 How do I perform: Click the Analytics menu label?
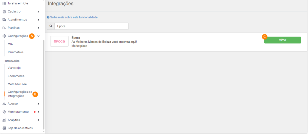point(14,120)
